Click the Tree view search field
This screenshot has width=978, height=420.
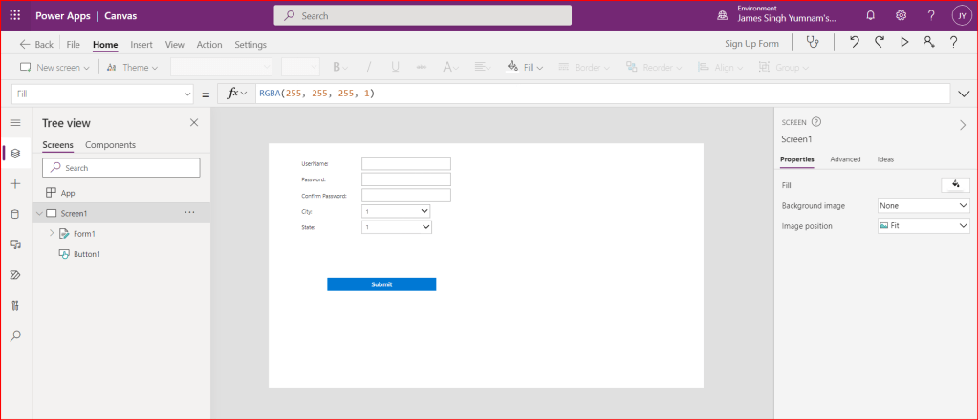[x=121, y=168]
